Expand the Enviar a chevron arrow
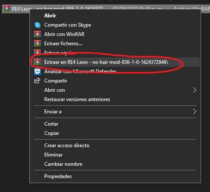This screenshot has height=192, width=210. click(x=194, y=112)
